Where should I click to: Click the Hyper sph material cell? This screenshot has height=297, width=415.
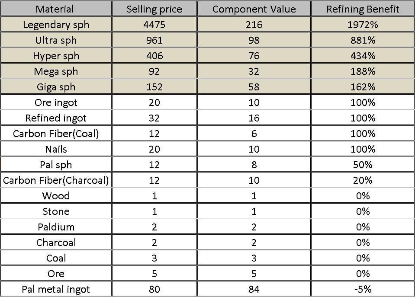pos(56,56)
